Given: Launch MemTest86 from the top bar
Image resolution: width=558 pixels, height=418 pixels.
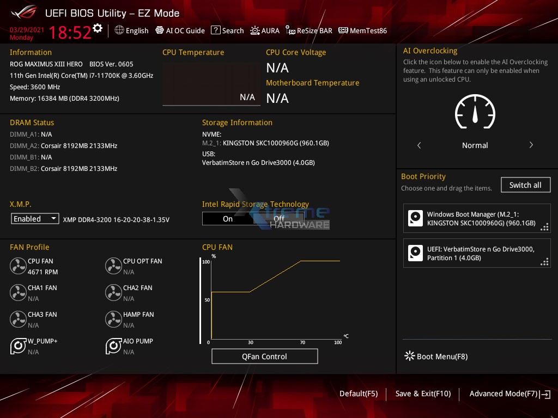Looking at the screenshot, I should click(x=362, y=30).
